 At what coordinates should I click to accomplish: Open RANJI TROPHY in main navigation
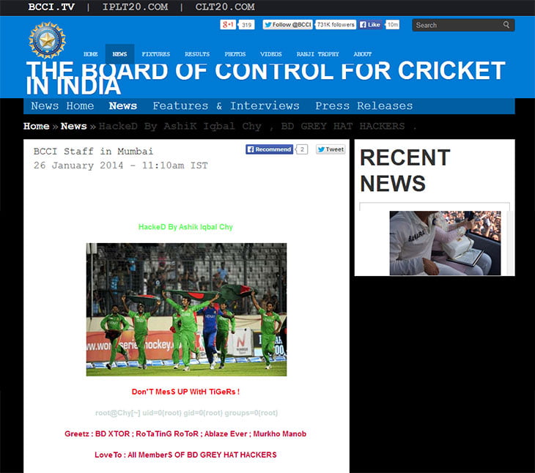coord(317,54)
